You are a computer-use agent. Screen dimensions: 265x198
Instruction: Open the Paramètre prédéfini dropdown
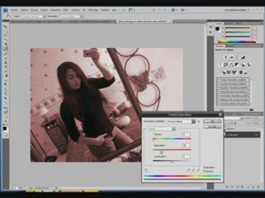[x=181, y=121]
